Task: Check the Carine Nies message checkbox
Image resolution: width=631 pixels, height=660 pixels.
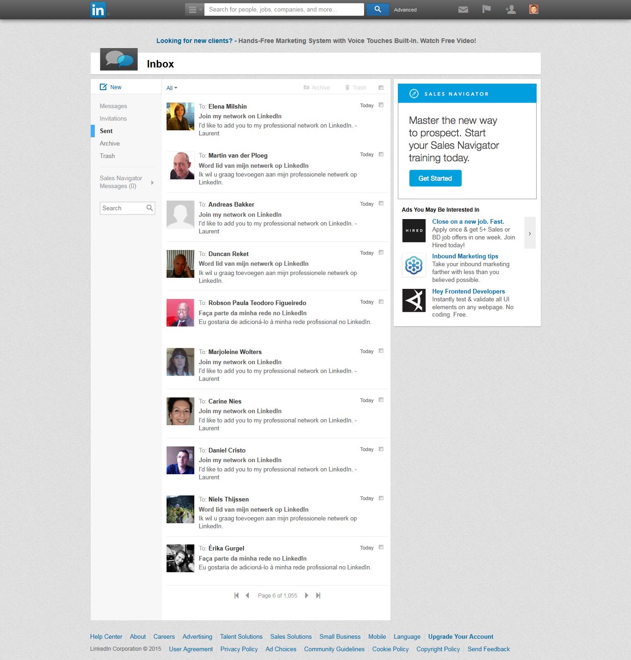Action: (381, 400)
